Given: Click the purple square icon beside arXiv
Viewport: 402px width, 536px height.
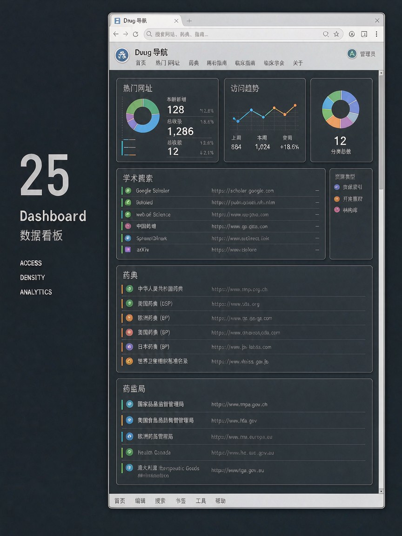Looking at the screenshot, I should point(128,249).
